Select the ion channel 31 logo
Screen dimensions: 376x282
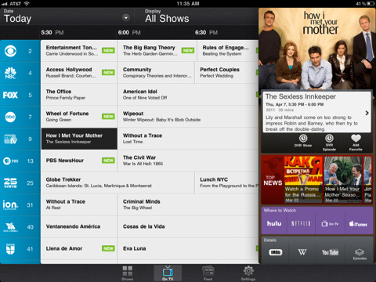tap(10, 205)
